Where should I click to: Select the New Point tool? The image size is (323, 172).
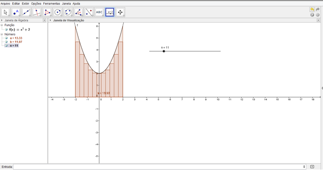(16, 12)
